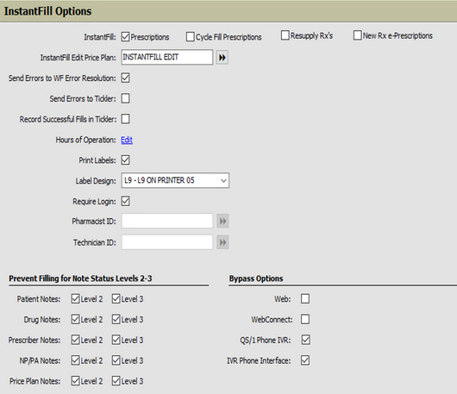Click the InstantFill Edit Price Plan text field
This screenshot has height=394, width=457.
[167, 57]
